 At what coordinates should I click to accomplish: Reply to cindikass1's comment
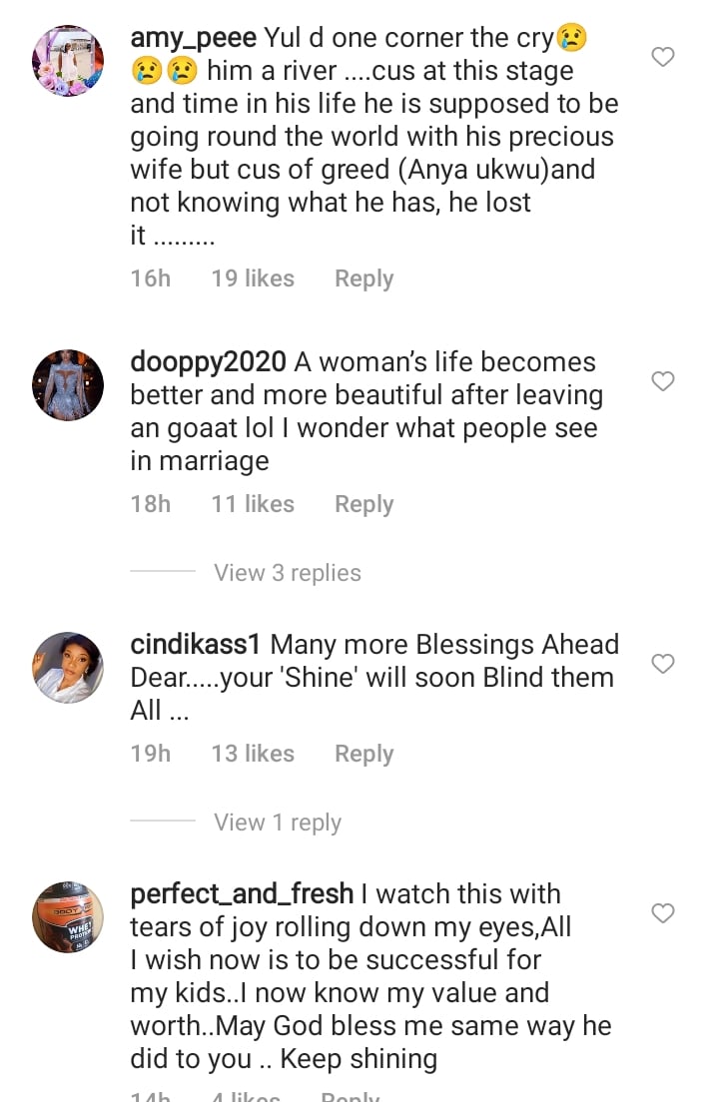(x=363, y=754)
